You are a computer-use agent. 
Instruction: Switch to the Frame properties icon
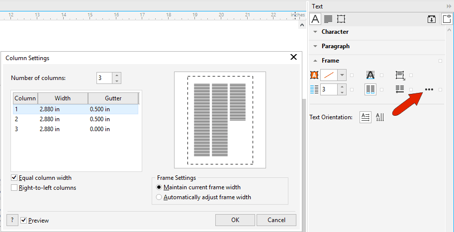click(341, 19)
